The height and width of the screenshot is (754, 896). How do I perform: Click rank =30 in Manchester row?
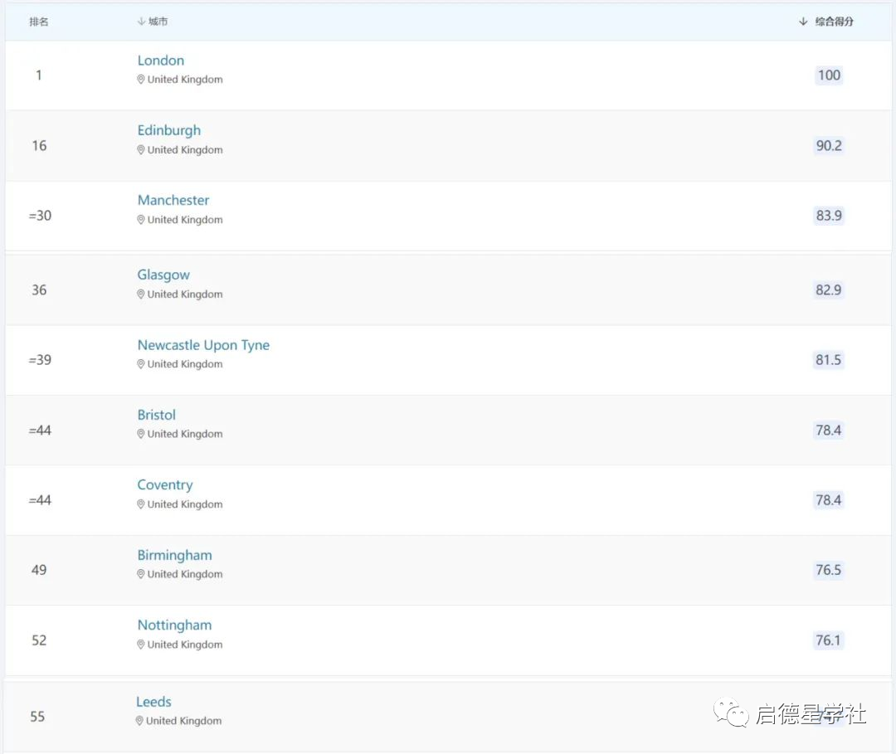coord(40,216)
